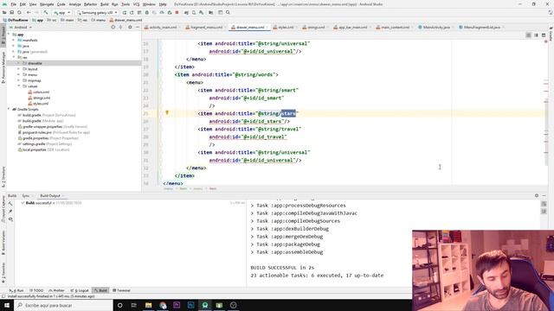Open the Terminal tool window button
554x311 pixels.
(x=121, y=290)
